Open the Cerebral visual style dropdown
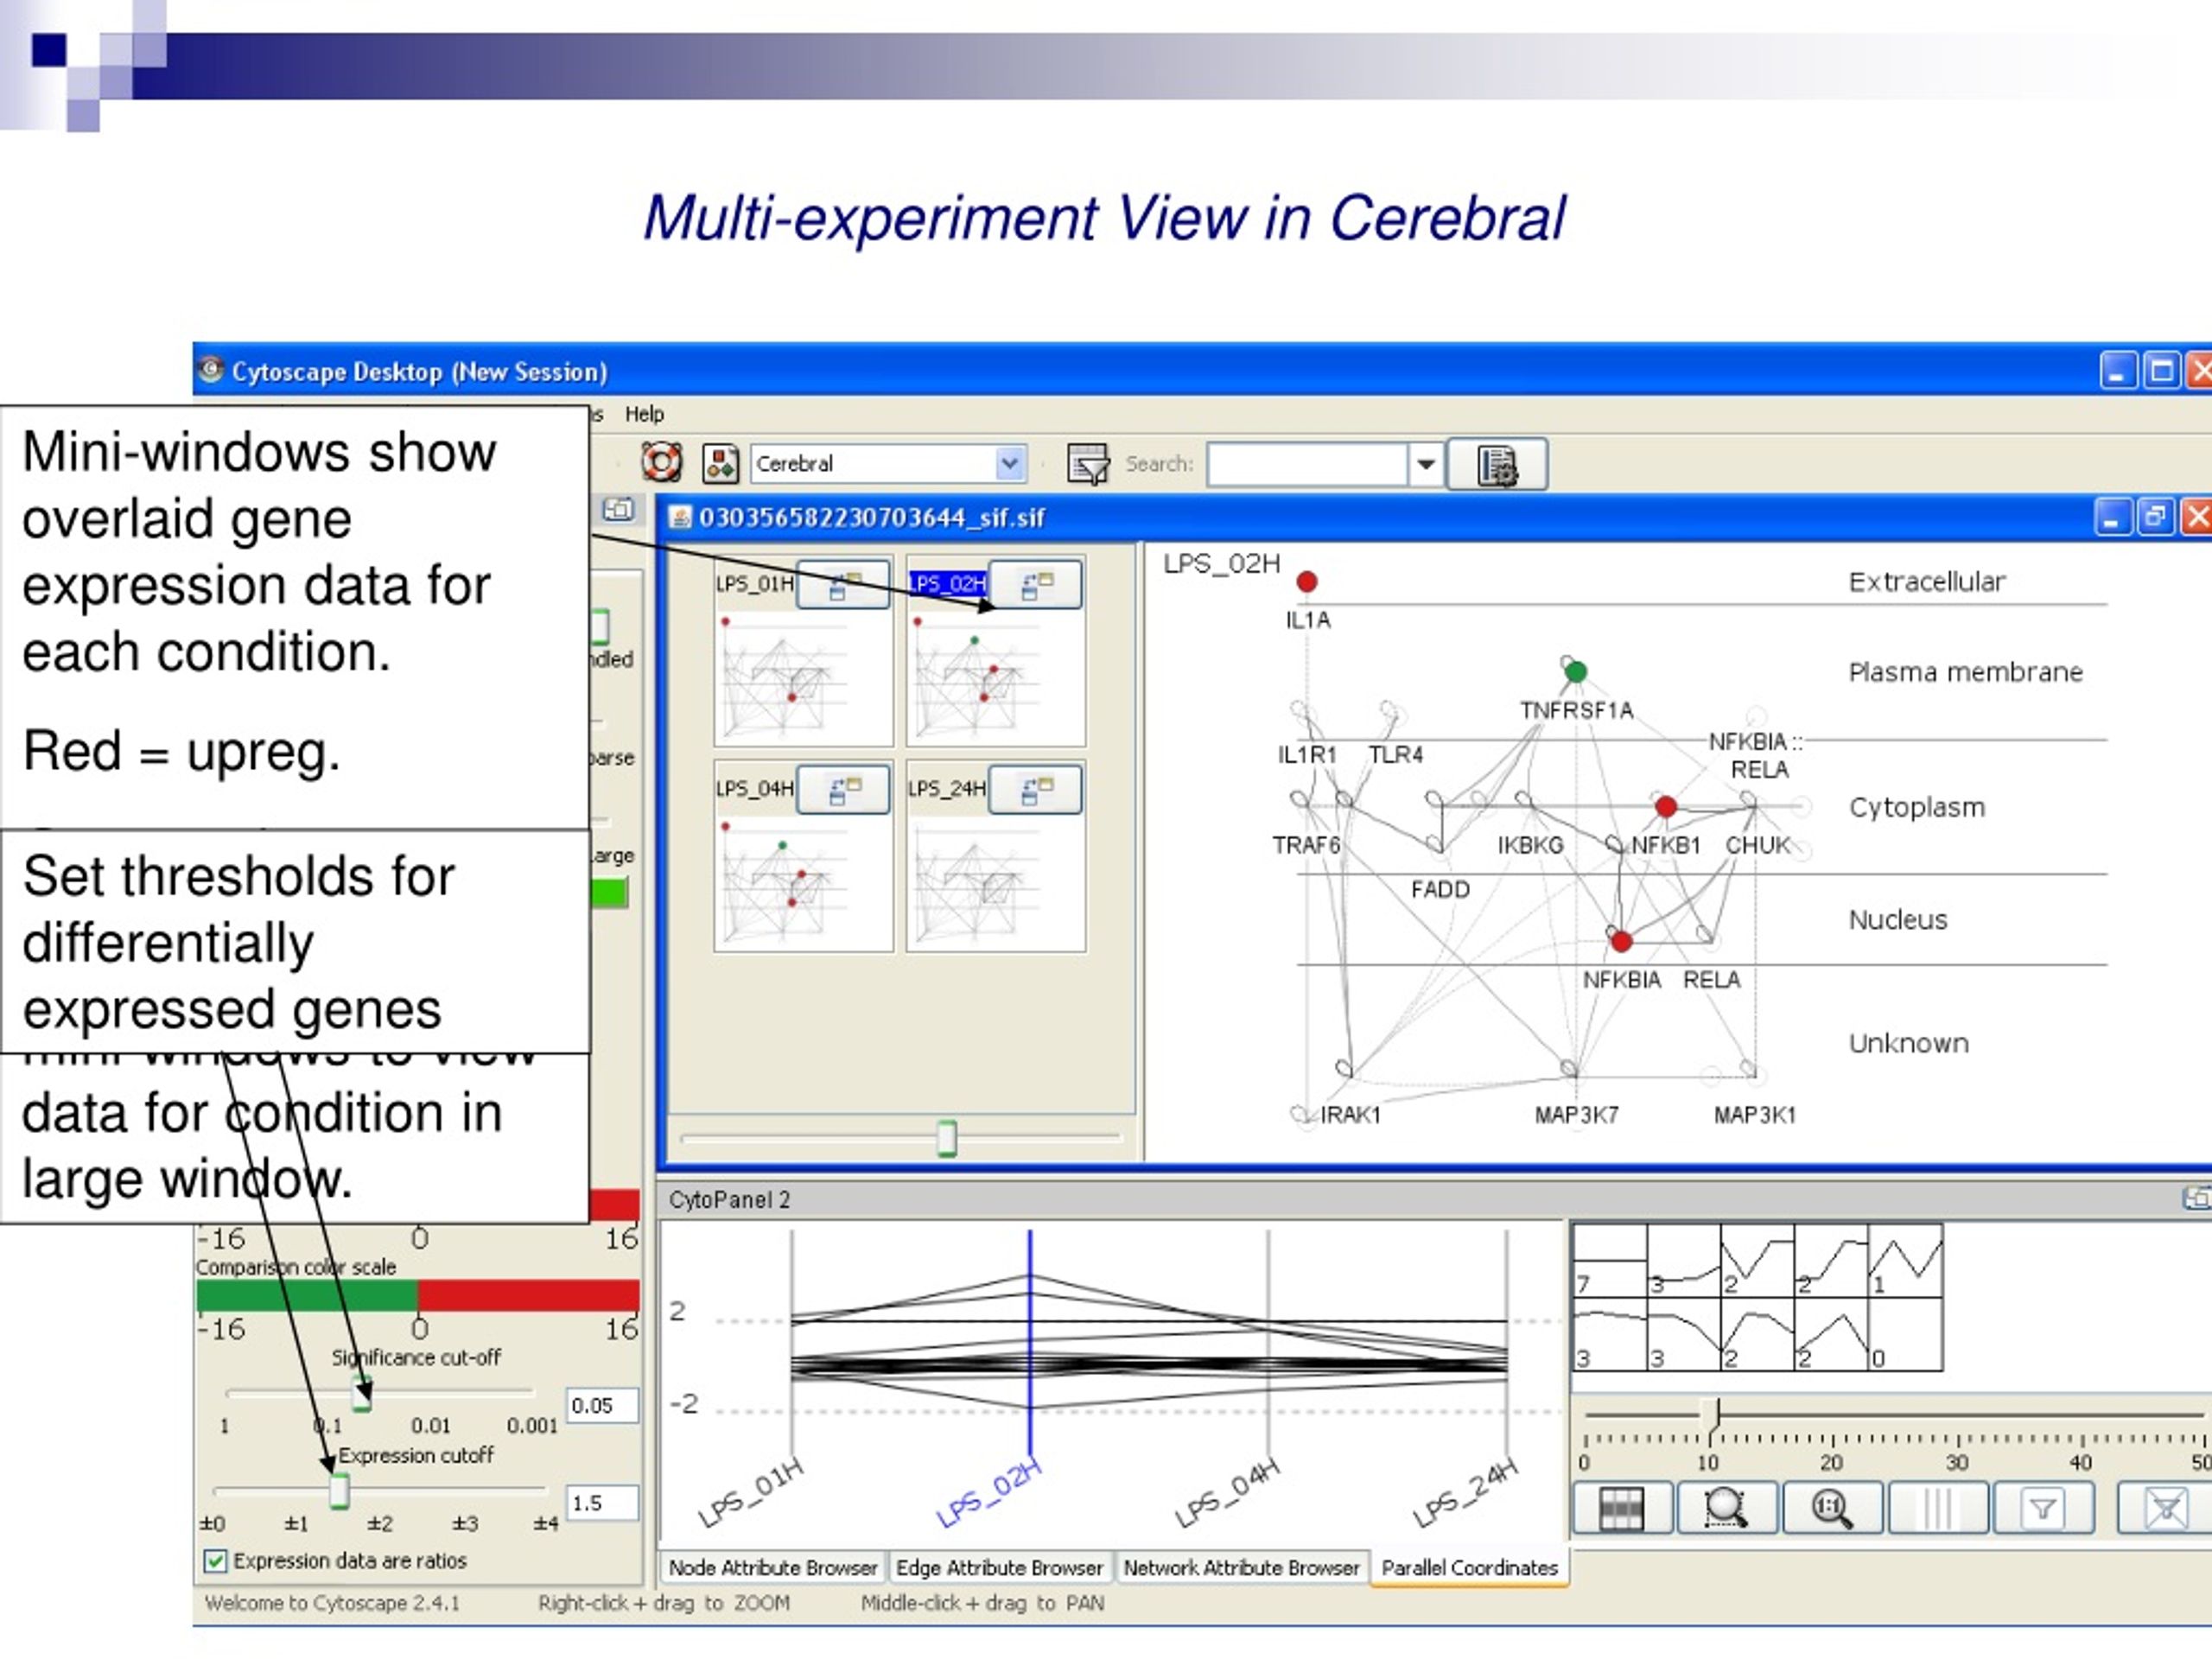Image resolution: width=2212 pixels, height=1659 pixels. pyautogui.click(x=888, y=463)
